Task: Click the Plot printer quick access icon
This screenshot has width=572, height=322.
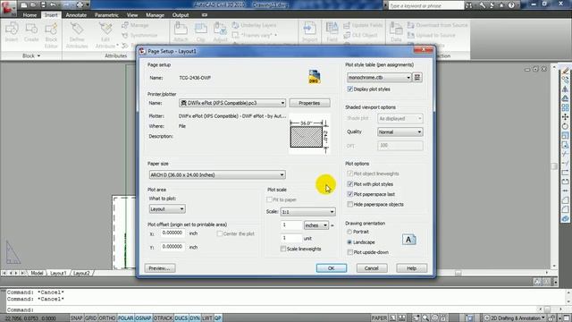Action: click(80, 4)
